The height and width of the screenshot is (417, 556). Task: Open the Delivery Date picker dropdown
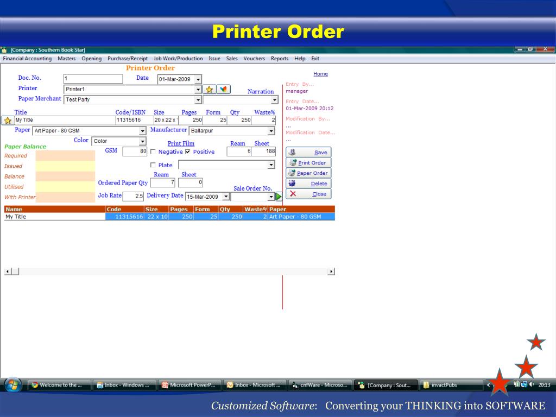tap(226, 197)
